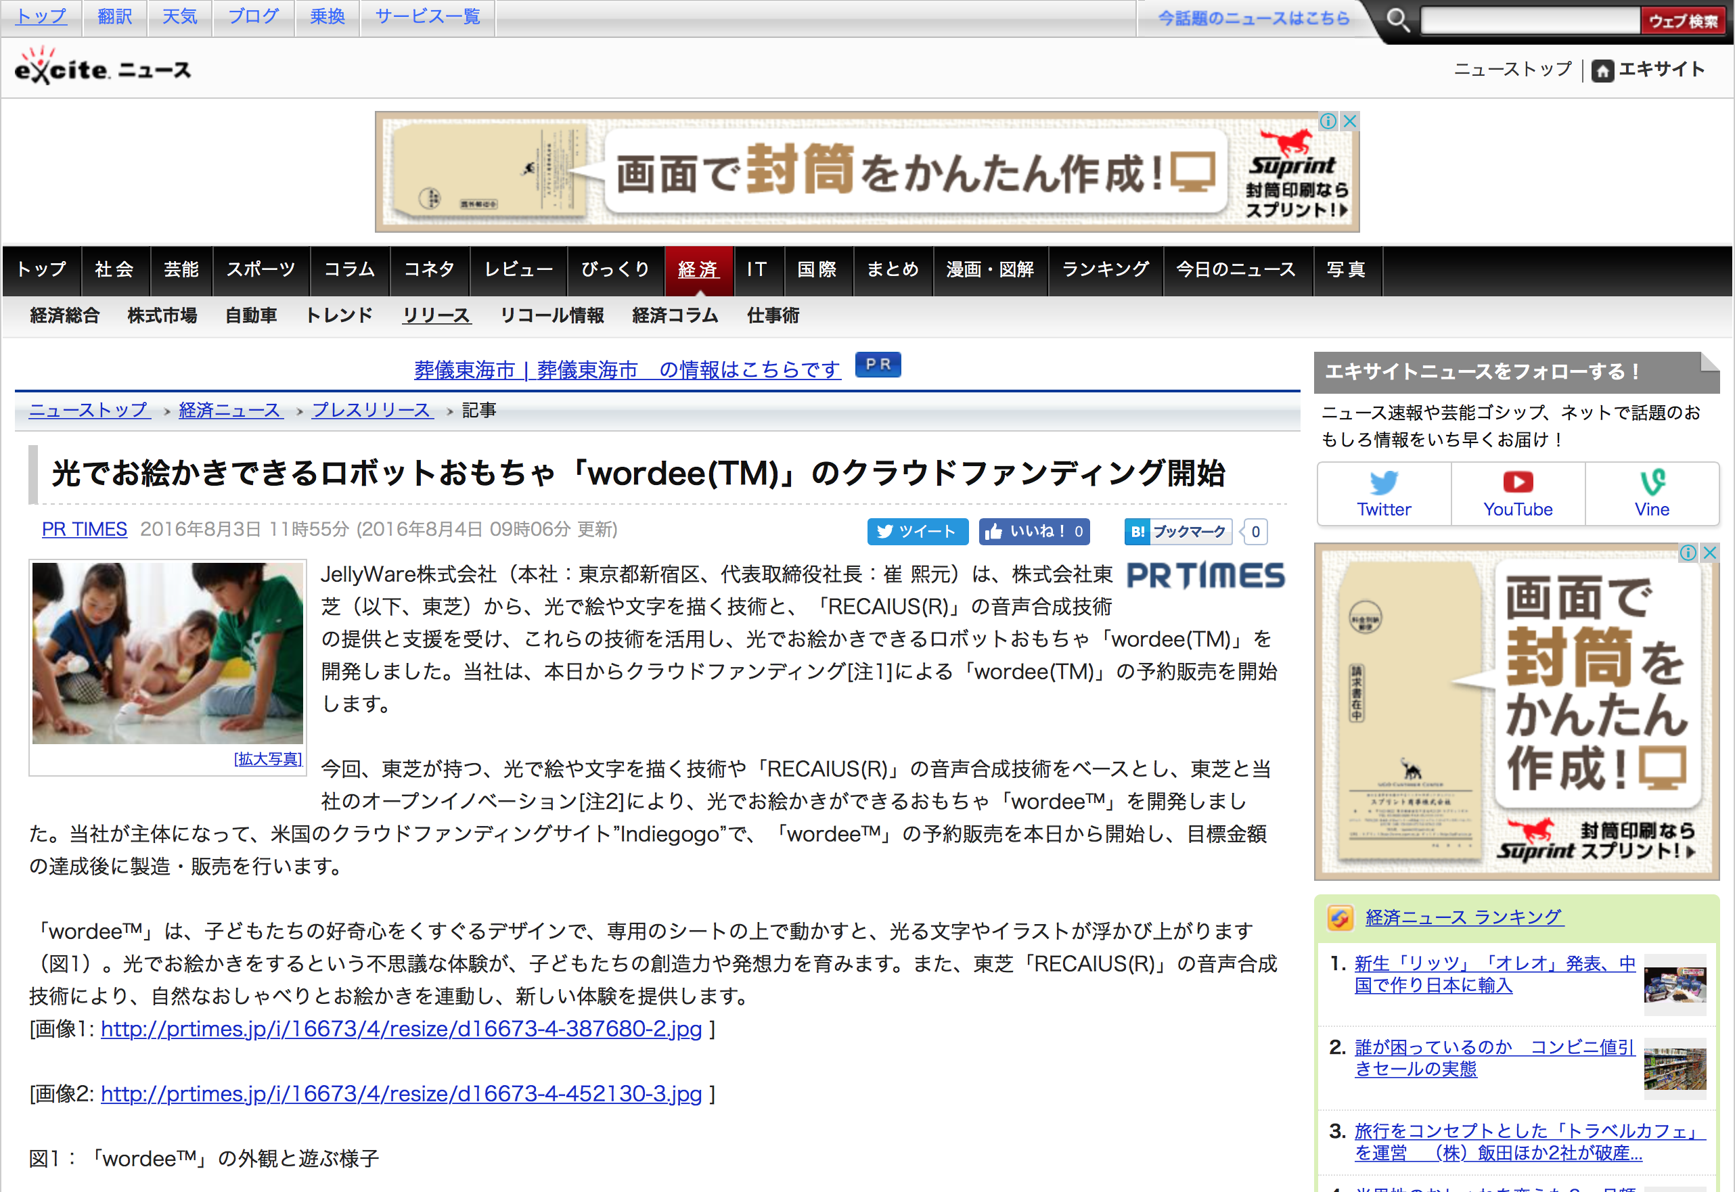Image resolution: width=1735 pixels, height=1192 pixels.
Task: Open the sidebar ad info icon
Action: [x=1688, y=553]
